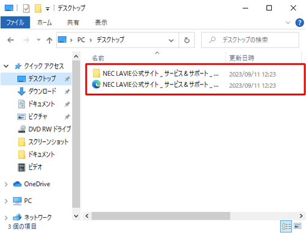Click navigation pane scrollbar up arrow
This screenshot has width=306, height=233.
tap(76, 56)
